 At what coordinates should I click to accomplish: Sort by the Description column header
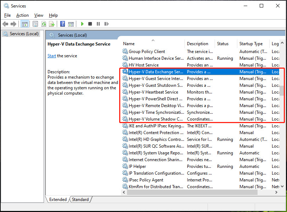(200, 44)
